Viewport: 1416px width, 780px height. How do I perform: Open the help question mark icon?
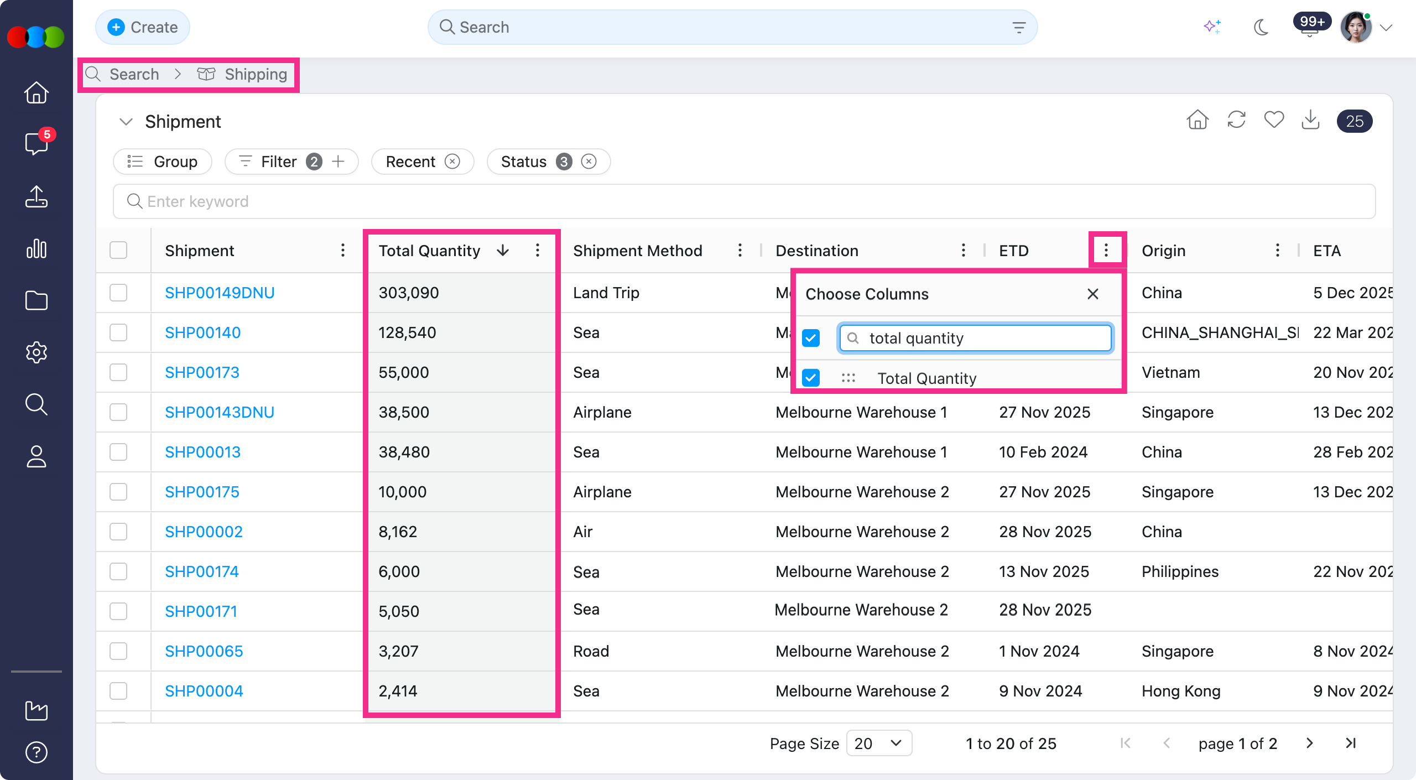pos(37,752)
